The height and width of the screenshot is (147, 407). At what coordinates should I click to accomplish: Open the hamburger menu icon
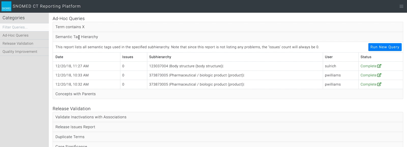coord(401,6)
